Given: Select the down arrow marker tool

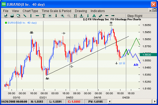Looking at the screenshot, I should tap(56, 16).
